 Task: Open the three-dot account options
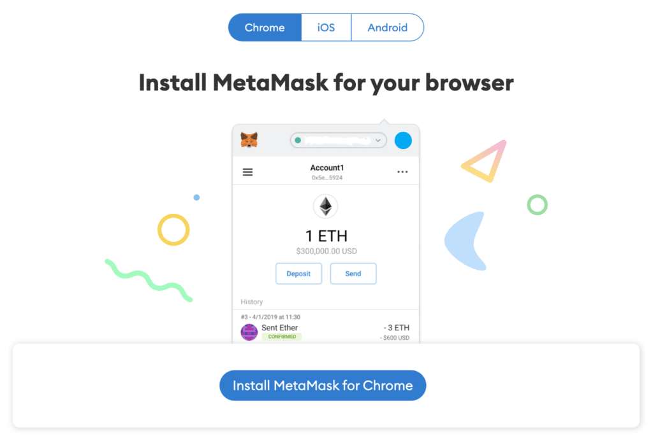(402, 172)
